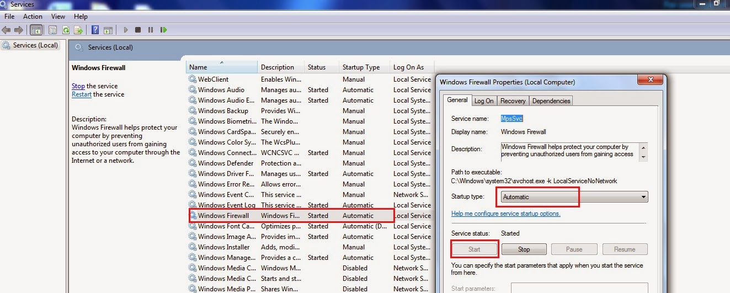730x293 pixels.
Task: Open the File menu
Action: coord(9,17)
